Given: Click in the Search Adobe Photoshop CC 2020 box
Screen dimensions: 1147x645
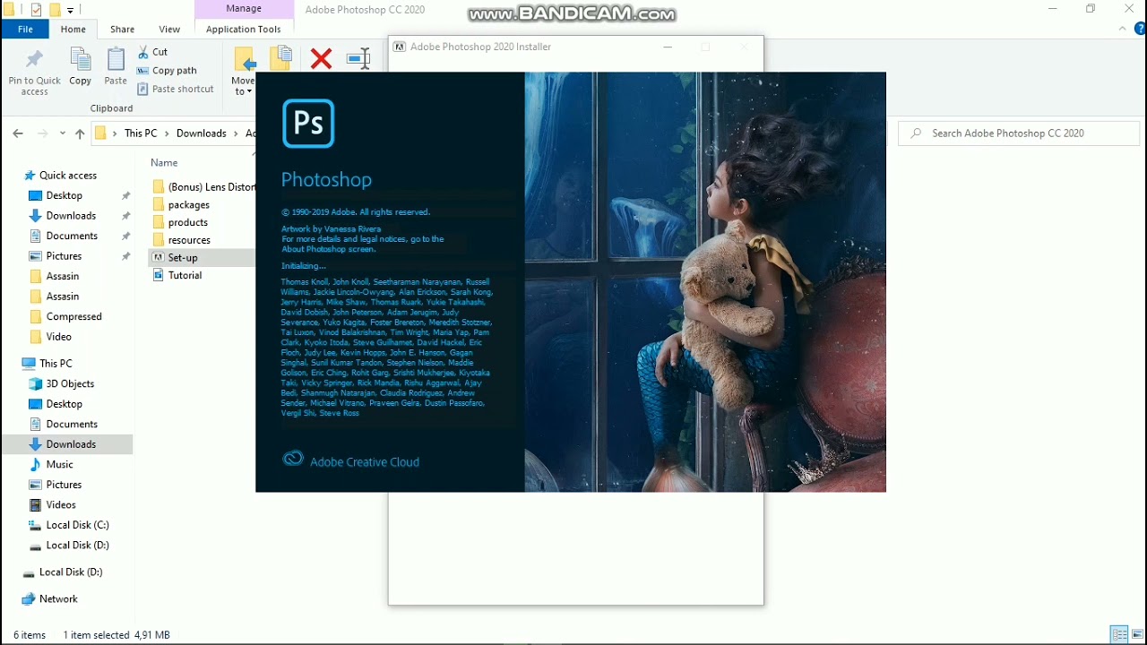Looking at the screenshot, I should [x=1019, y=133].
